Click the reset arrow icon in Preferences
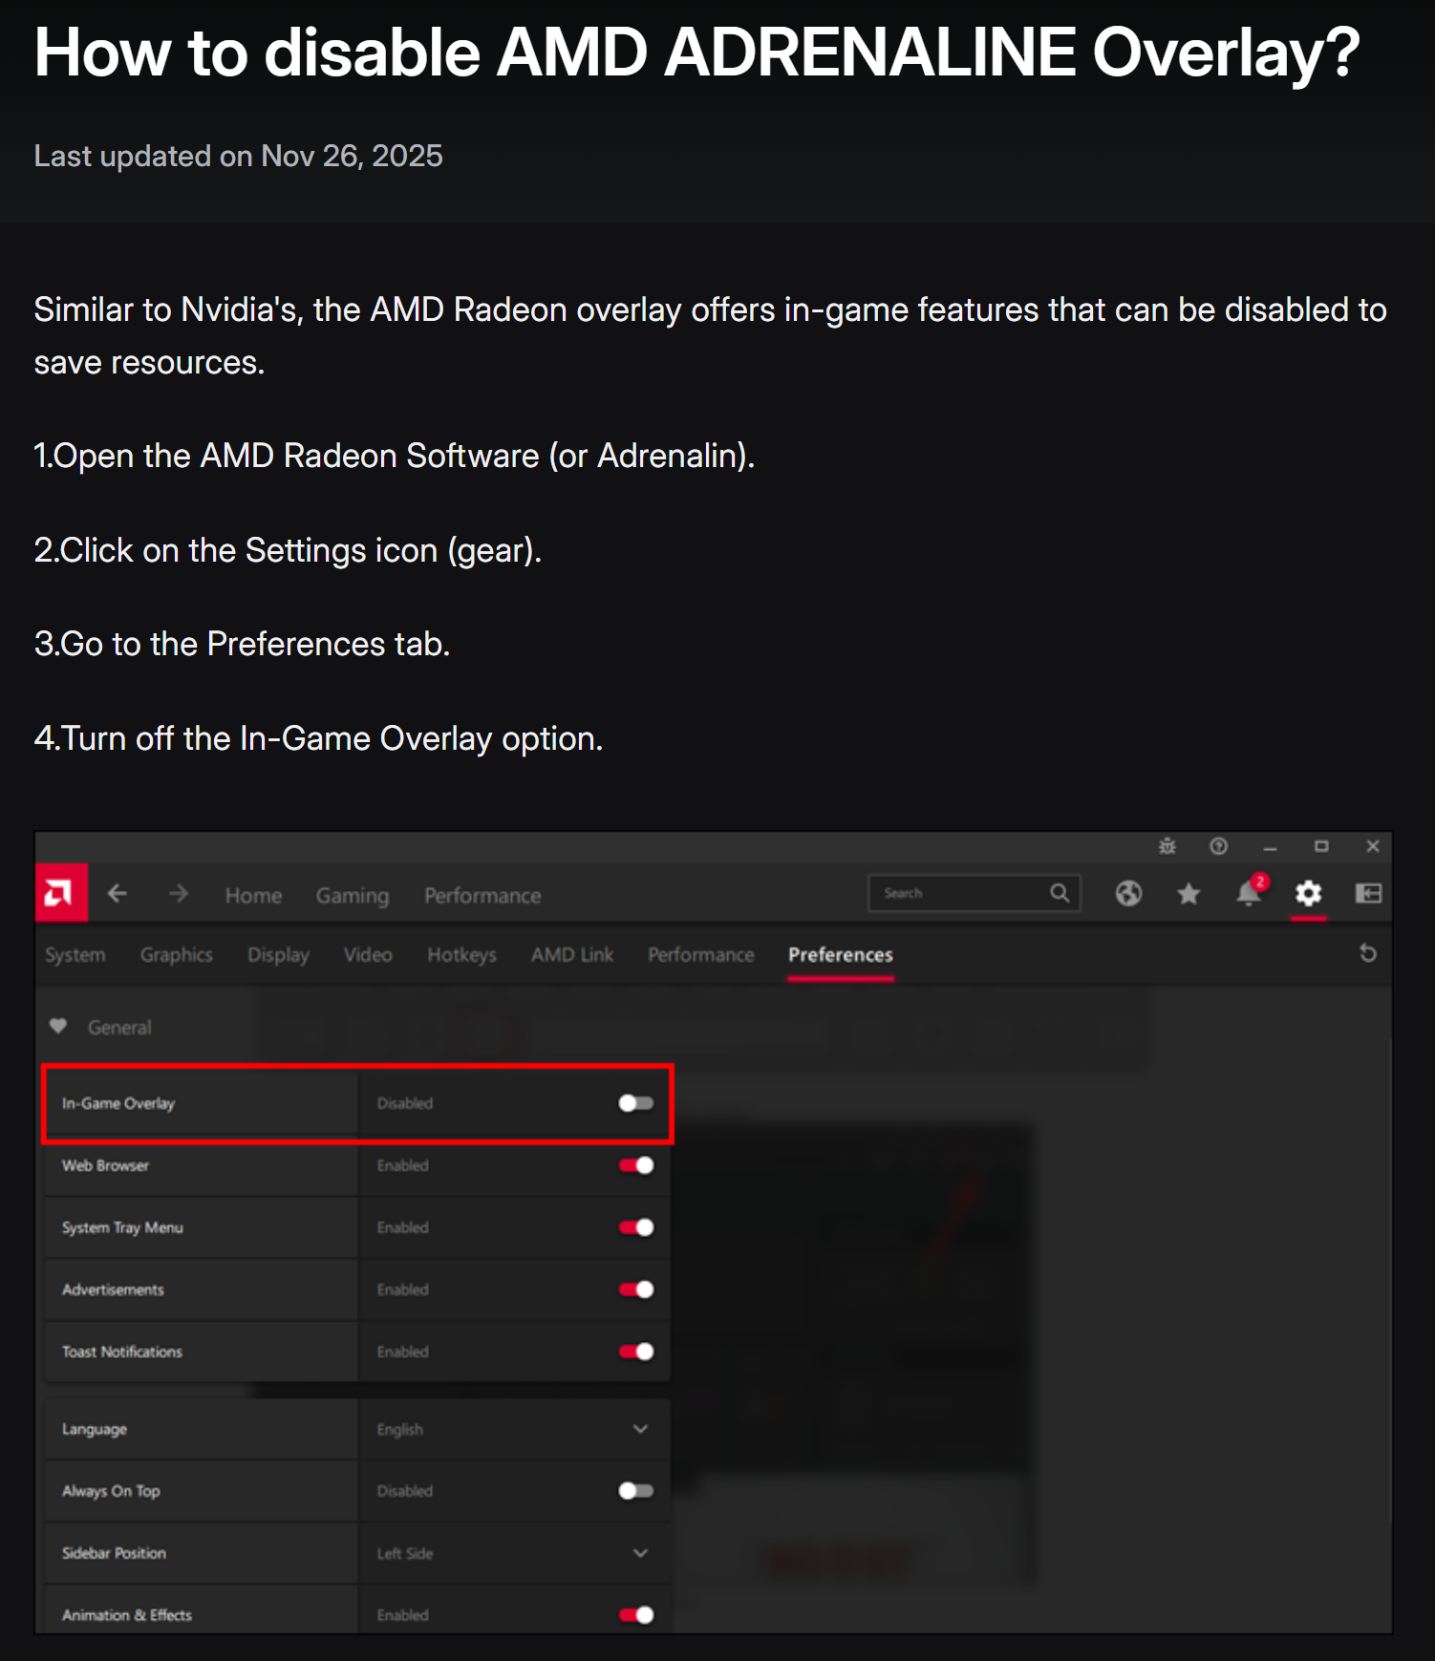 [x=1368, y=953]
